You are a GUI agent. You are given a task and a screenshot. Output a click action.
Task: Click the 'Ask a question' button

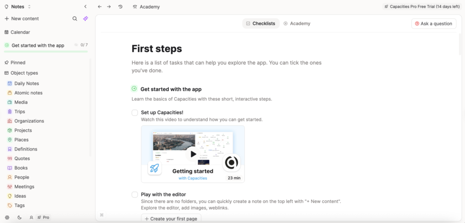(434, 24)
